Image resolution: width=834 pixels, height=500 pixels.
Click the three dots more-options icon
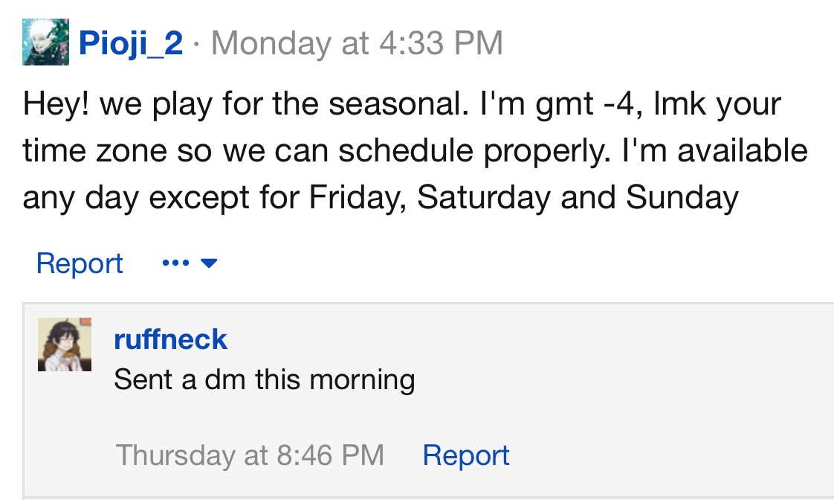175,263
